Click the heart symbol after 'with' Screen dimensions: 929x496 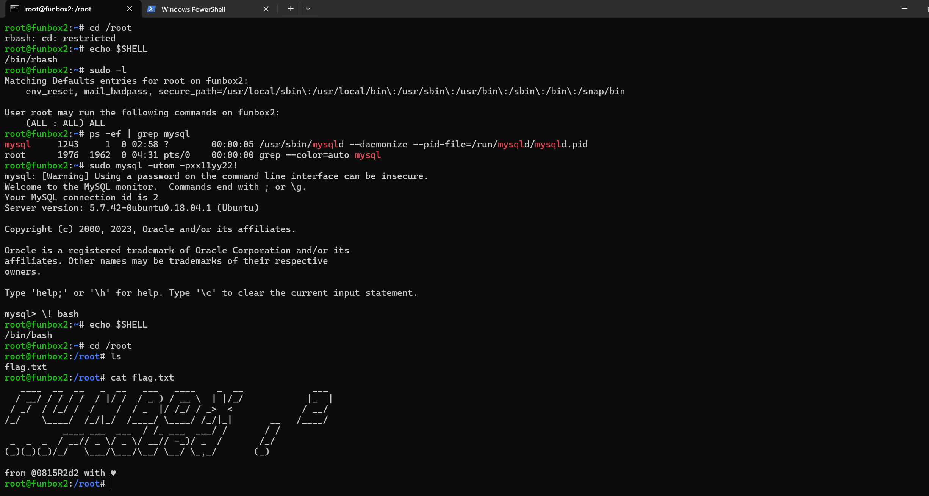[x=113, y=473]
